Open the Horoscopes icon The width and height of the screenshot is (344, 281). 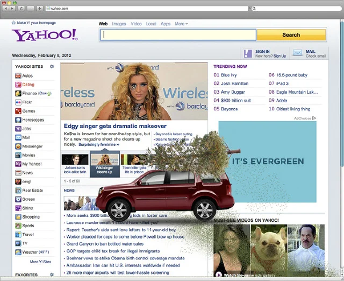(x=18, y=120)
